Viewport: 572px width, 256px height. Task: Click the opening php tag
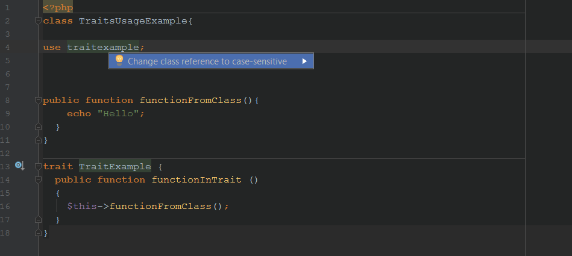pyautogui.click(x=58, y=8)
